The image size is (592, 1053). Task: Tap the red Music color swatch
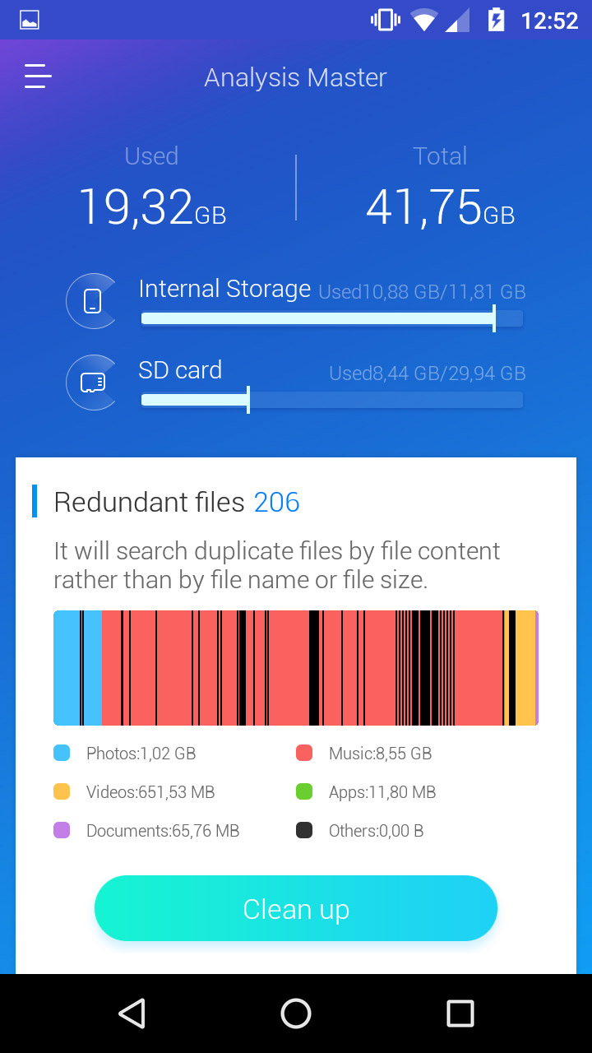[304, 753]
